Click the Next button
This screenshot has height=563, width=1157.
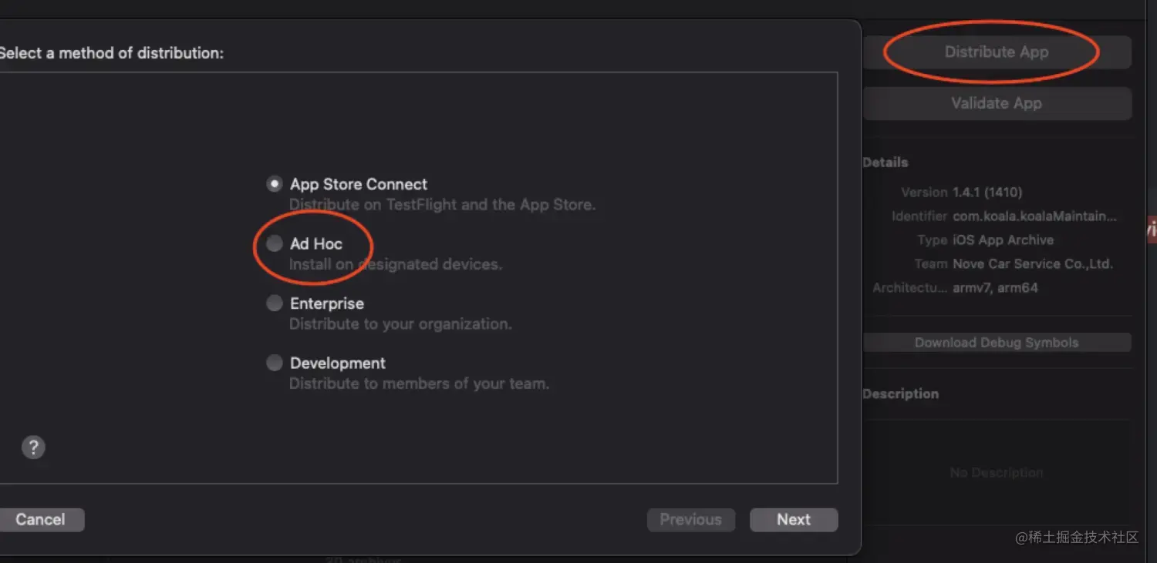(x=794, y=520)
